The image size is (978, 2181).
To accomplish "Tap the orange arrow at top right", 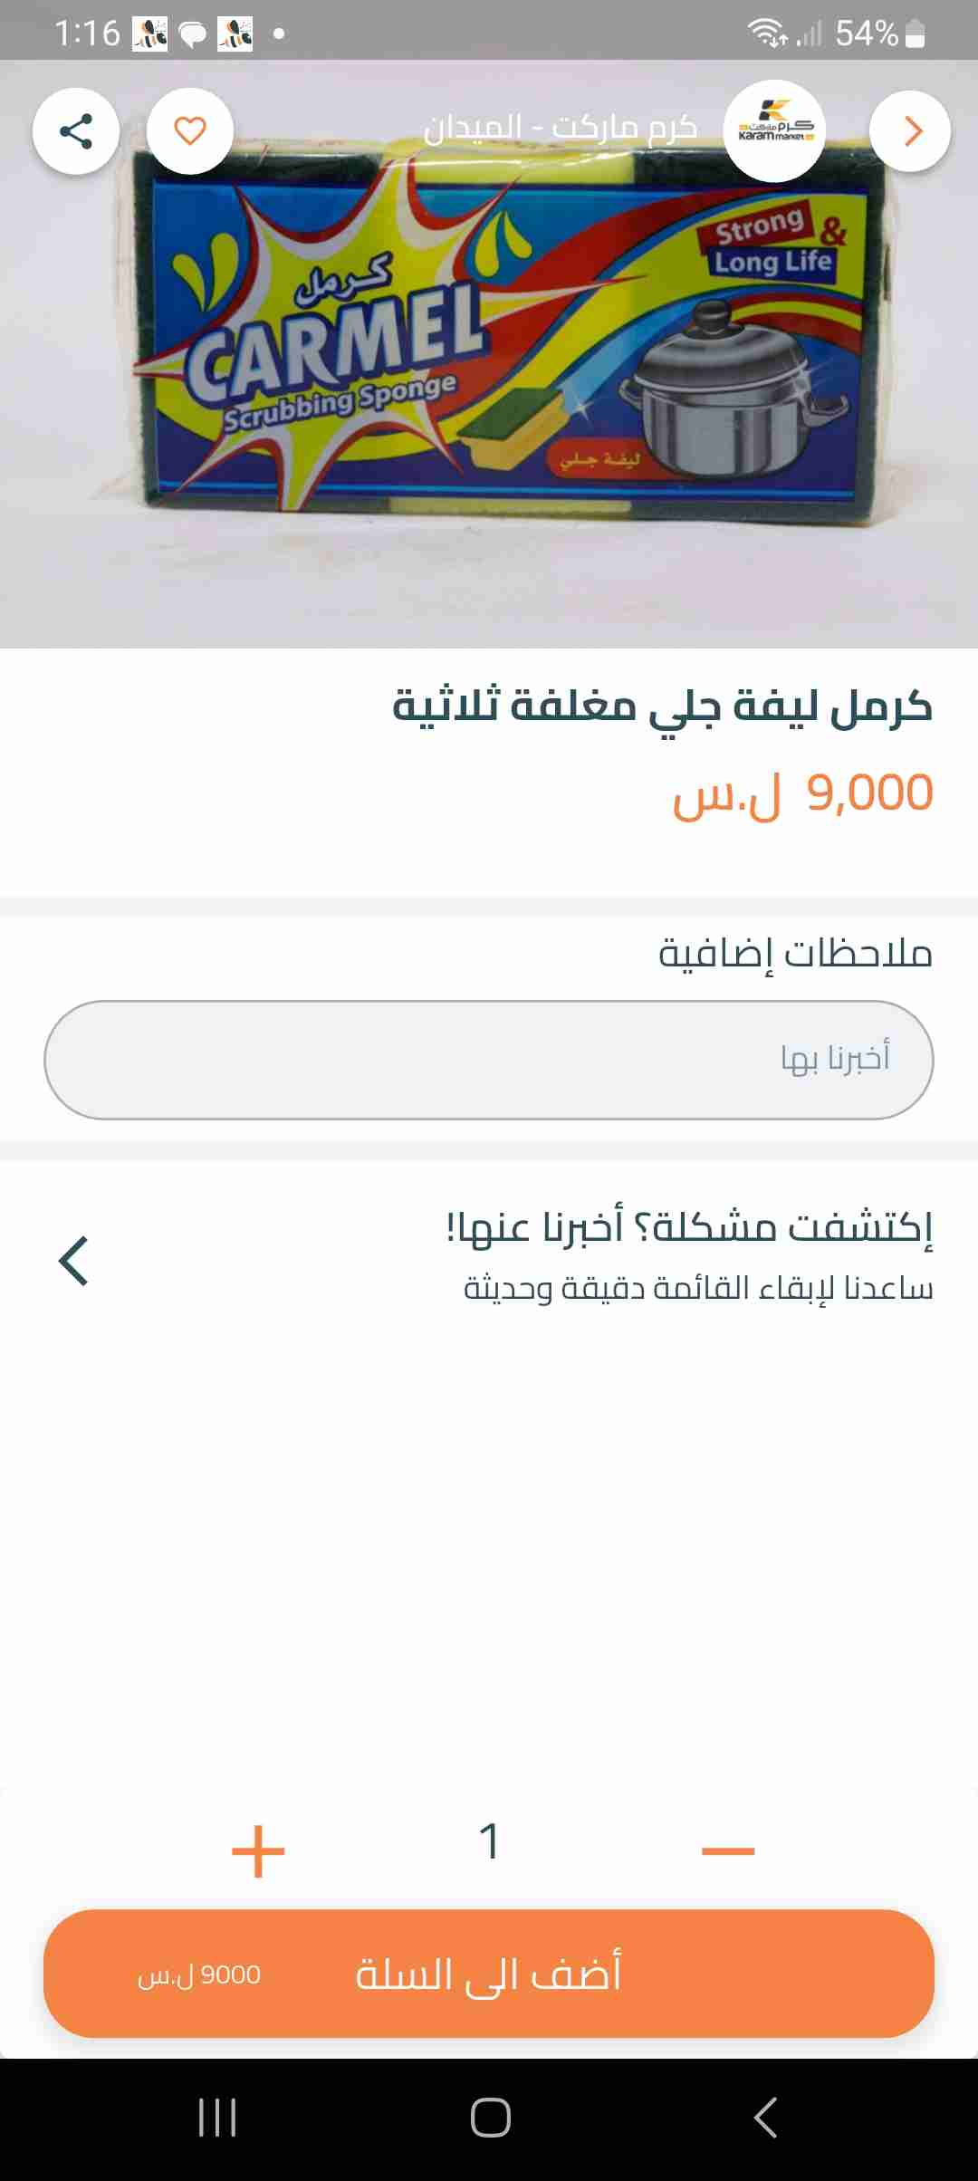I will click(x=910, y=131).
